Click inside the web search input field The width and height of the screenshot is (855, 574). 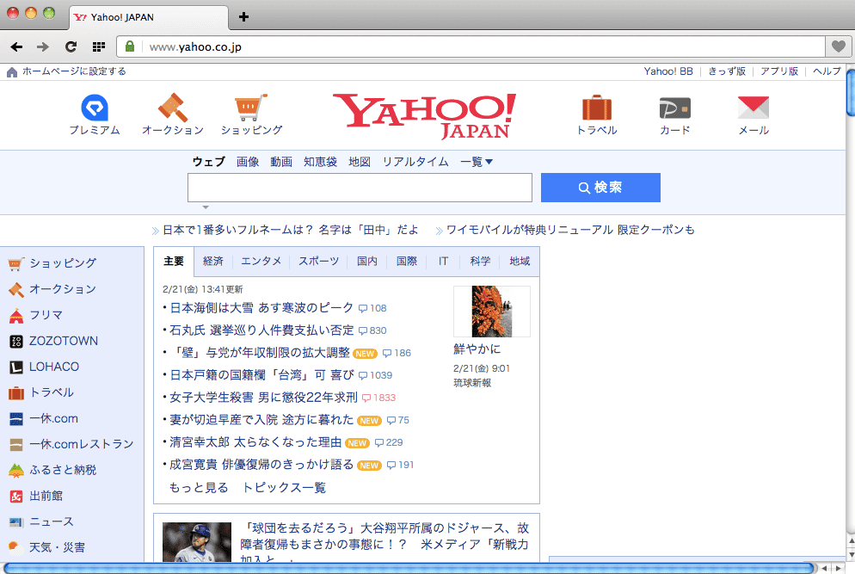[360, 188]
